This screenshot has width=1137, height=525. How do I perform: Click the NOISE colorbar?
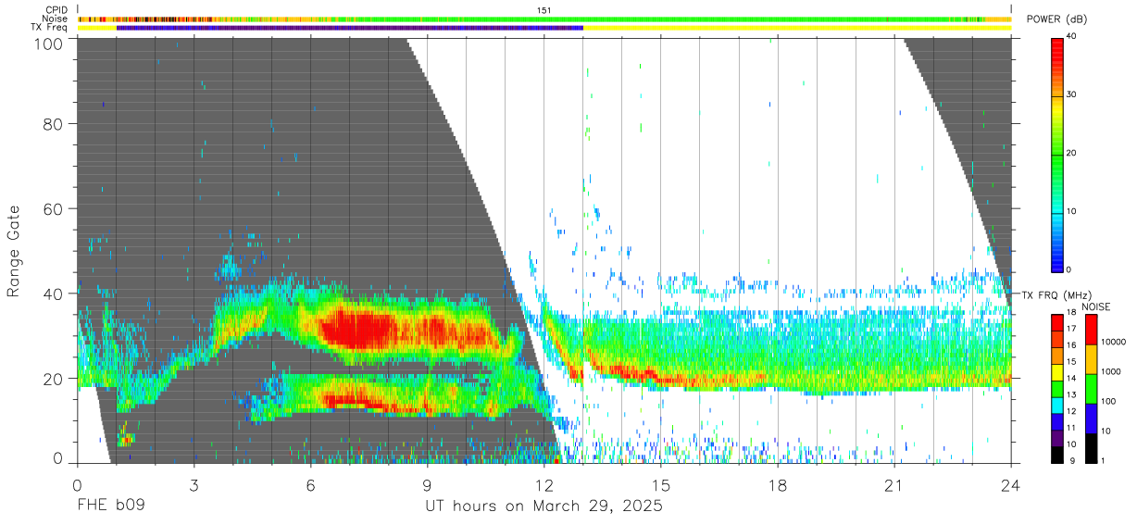pos(1091,388)
